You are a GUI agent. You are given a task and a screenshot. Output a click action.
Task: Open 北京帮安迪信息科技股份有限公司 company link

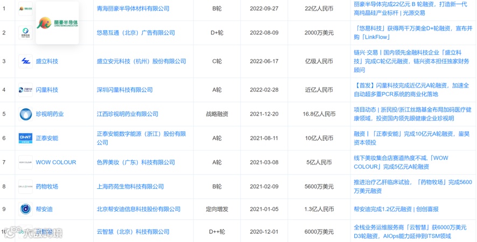[x=139, y=209]
